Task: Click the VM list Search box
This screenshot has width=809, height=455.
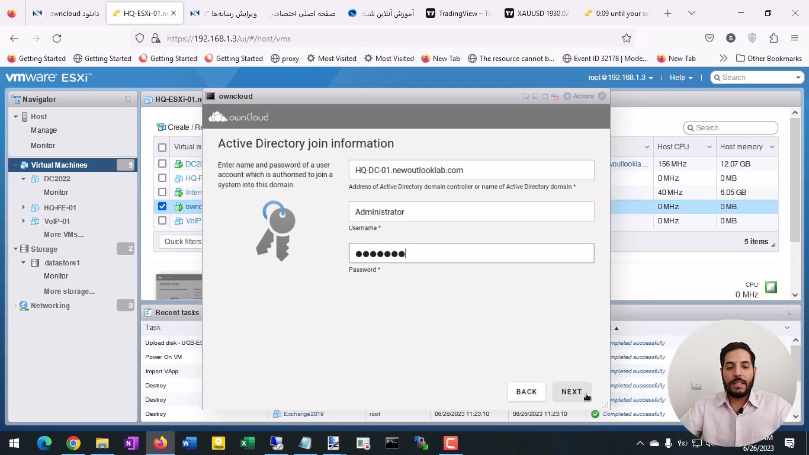Action: coord(730,128)
